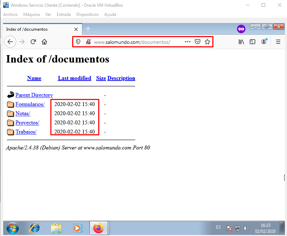Open the Máquina menu in VirtualBox
287x236 pixels.
[x=31, y=14]
